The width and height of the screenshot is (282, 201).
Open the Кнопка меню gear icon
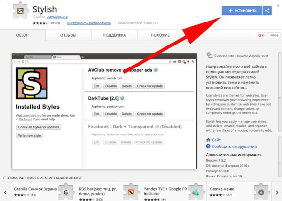[x=261, y=192]
